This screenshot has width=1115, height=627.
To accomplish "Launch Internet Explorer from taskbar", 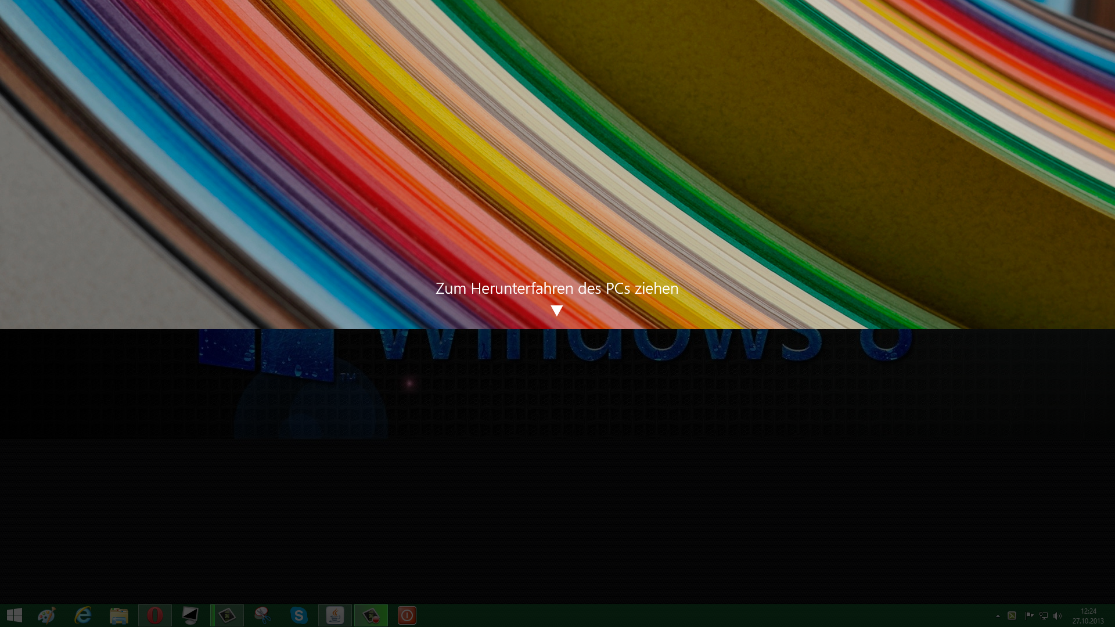I will [x=83, y=615].
